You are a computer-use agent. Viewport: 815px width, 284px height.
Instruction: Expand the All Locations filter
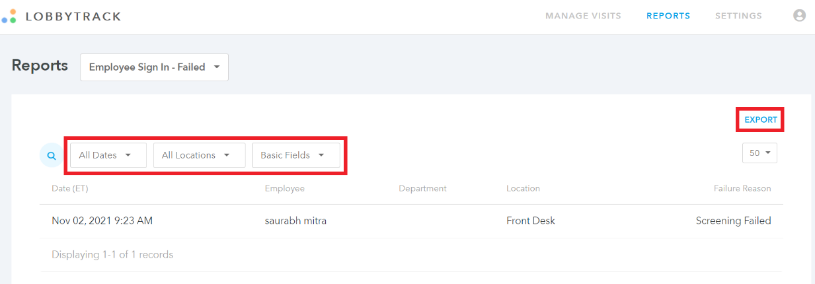click(200, 155)
